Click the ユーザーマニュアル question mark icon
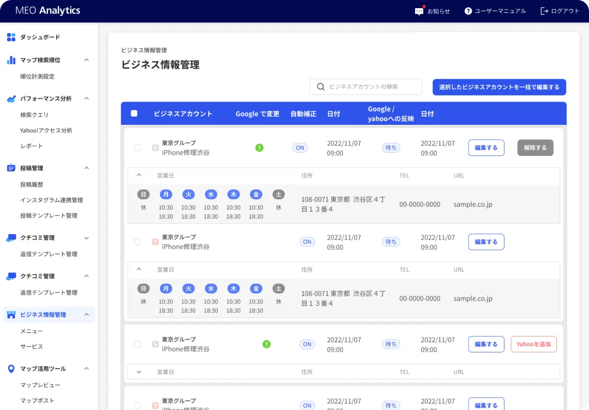This screenshot has height=410, width=589. pos(468,11)
